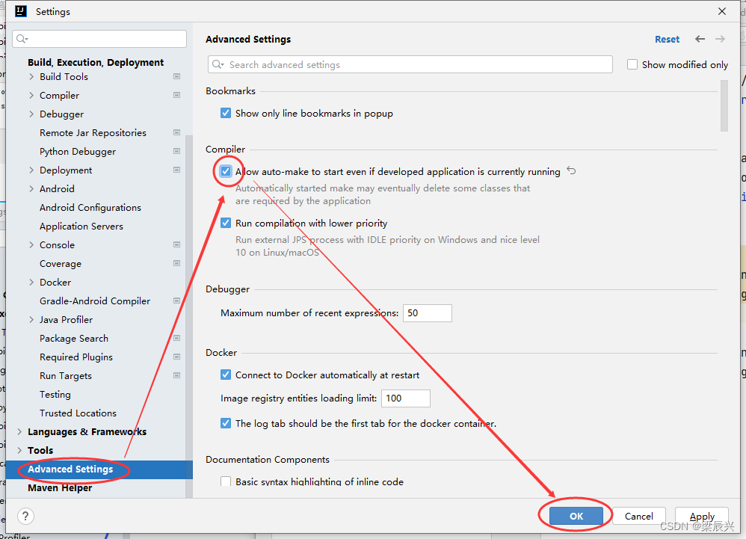Select the Testing settings entry
Screen dimensions: 746x539
pos(55,395)
